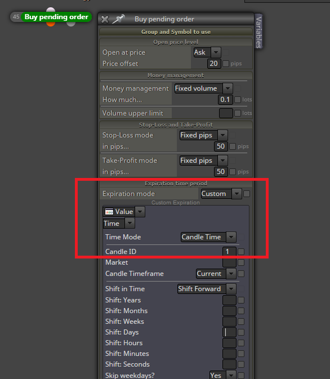
Task: Click the block number 45 badge
Action: tap(16, 17)
